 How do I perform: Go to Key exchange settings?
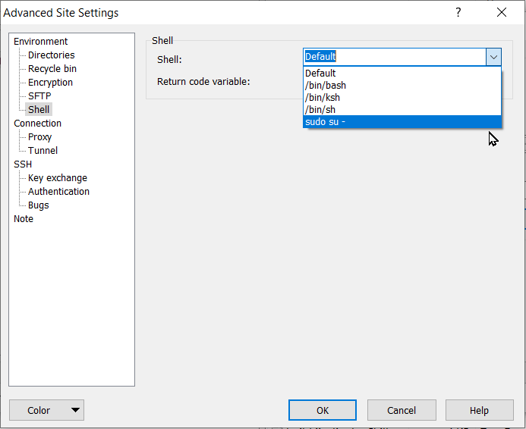57,178
